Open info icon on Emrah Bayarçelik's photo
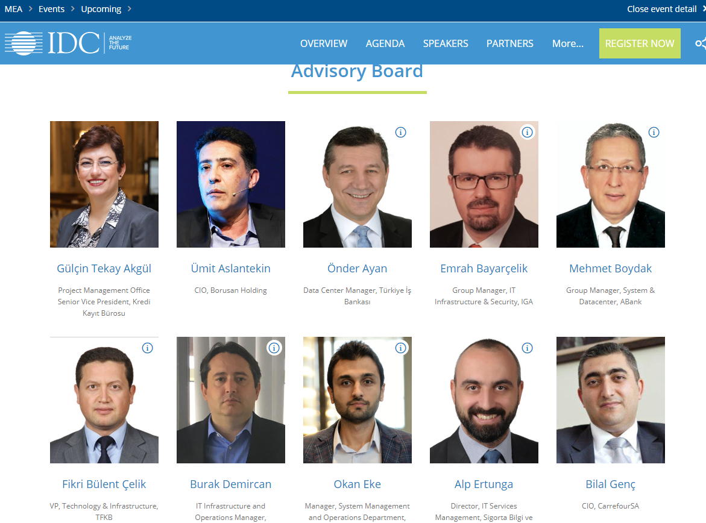The width and height of the screenshot is (706, 523). pyautogui.click(x=527, y=133)
